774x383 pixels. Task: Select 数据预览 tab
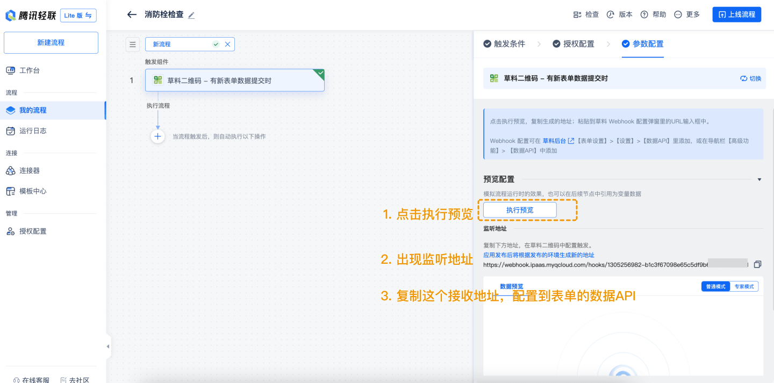pos(511,286)
